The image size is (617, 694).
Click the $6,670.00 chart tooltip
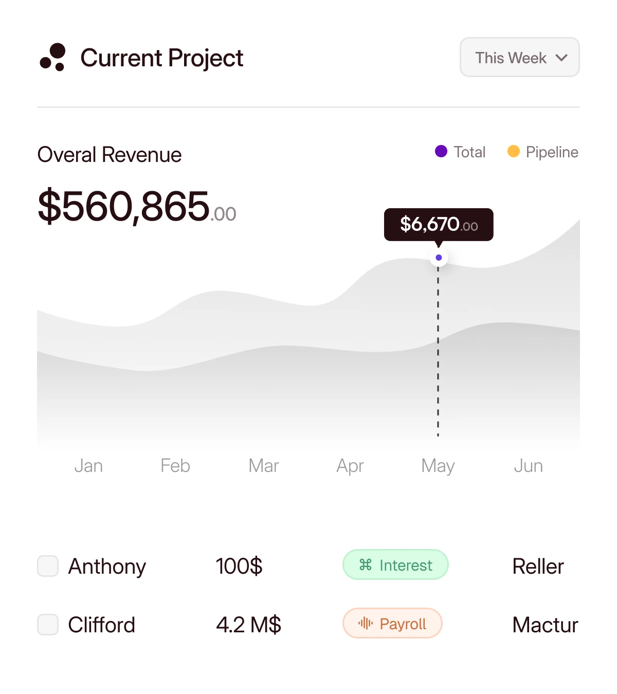click(x=439, y=224)
